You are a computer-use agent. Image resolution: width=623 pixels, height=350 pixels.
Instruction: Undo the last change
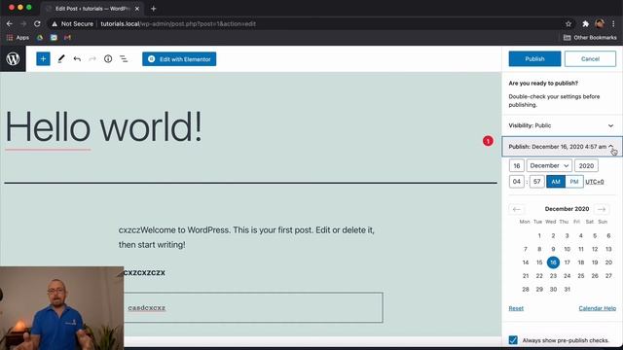click(x=77, y=58)
